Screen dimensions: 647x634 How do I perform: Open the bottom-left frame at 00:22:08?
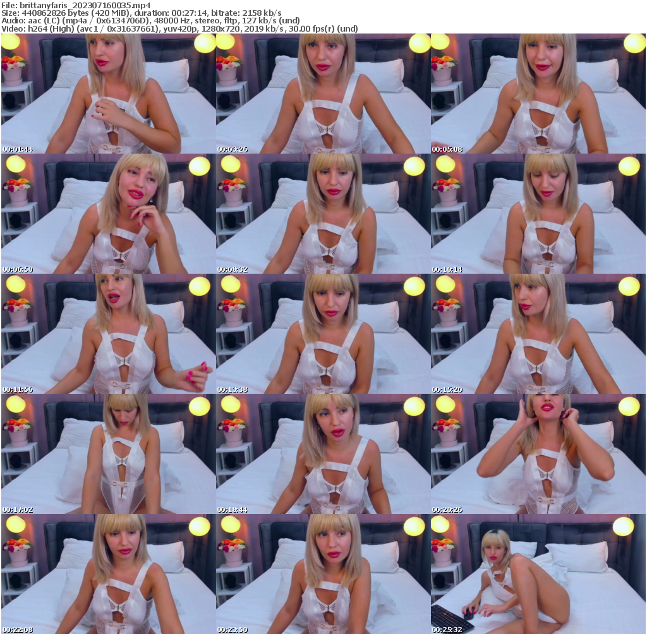click(x=107, y=572)
